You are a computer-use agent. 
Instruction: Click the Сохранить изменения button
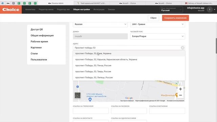pos(175,18)
